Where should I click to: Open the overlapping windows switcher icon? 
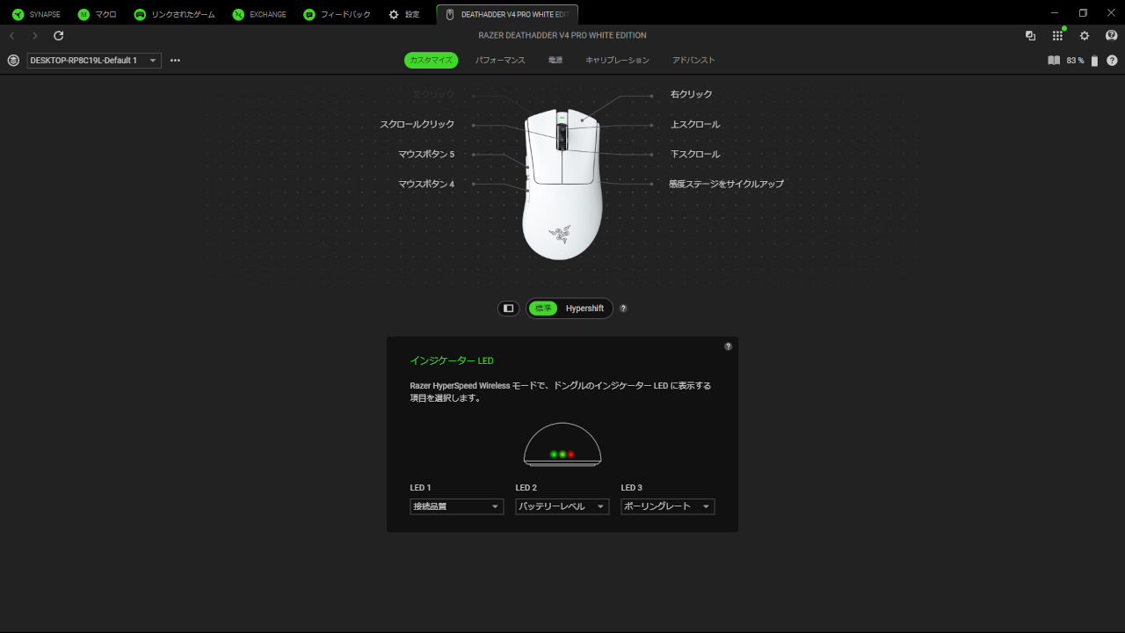coord(1031,35)
